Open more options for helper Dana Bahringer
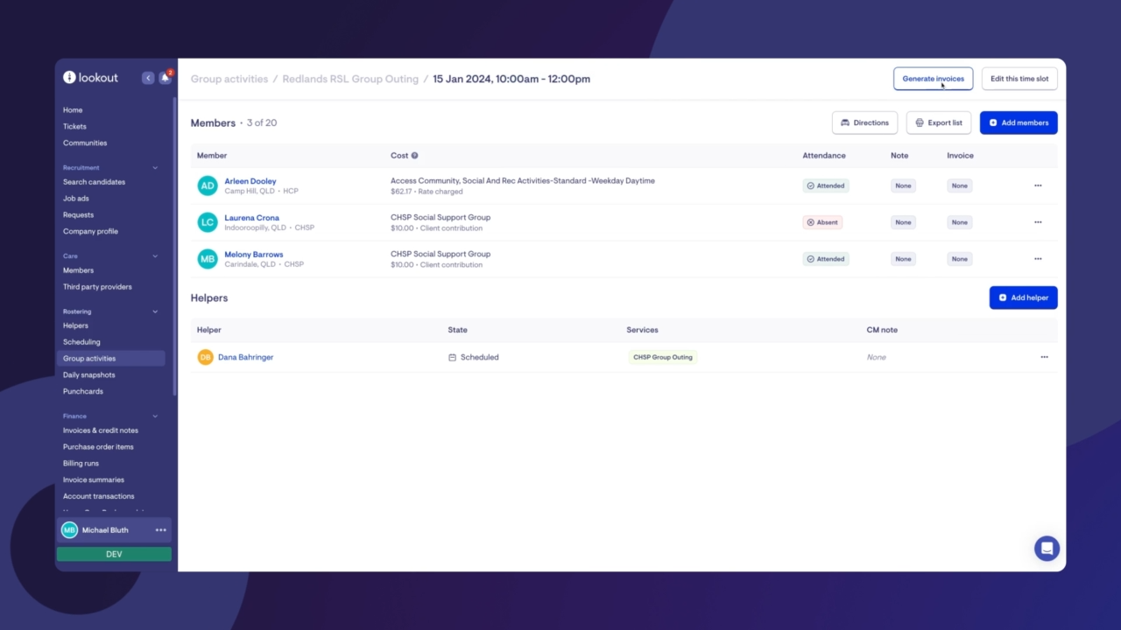Image resolution: width=1121 pixels, height=630 pixels. click(1044, 357)
